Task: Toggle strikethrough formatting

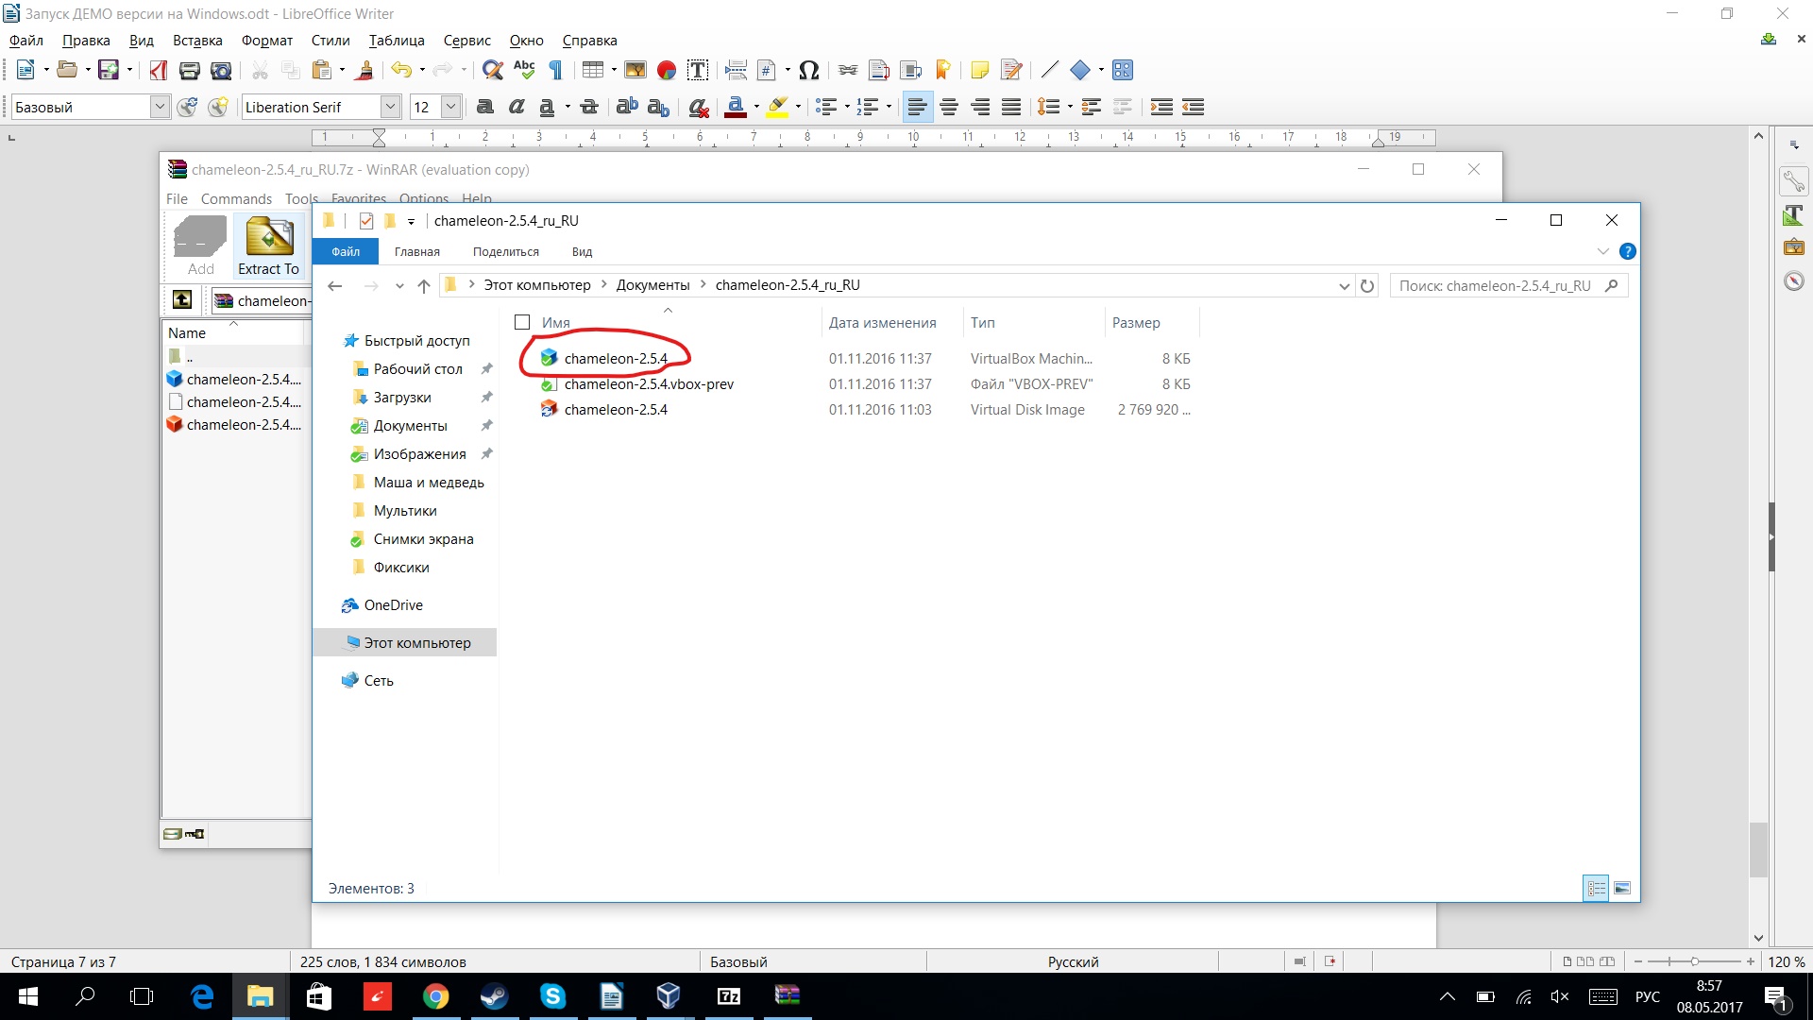Action: coord(589,107)
